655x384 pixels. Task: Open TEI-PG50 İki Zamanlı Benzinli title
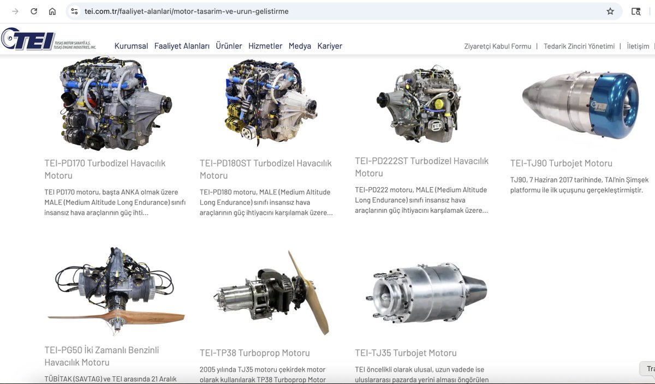coord(102,356)
